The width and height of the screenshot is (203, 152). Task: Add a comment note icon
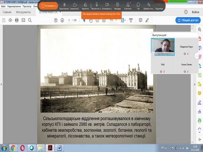click(x=141, y=20)
